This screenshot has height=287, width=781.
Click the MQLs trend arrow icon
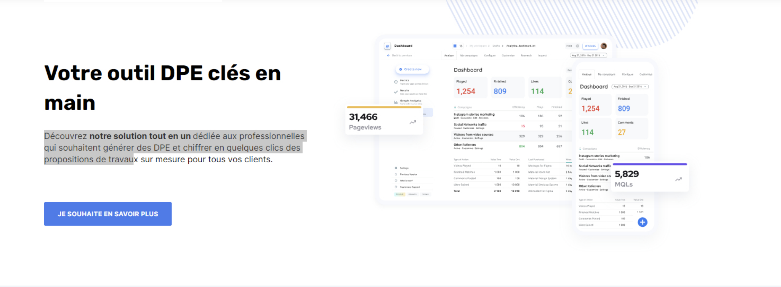tap(678, 179)
